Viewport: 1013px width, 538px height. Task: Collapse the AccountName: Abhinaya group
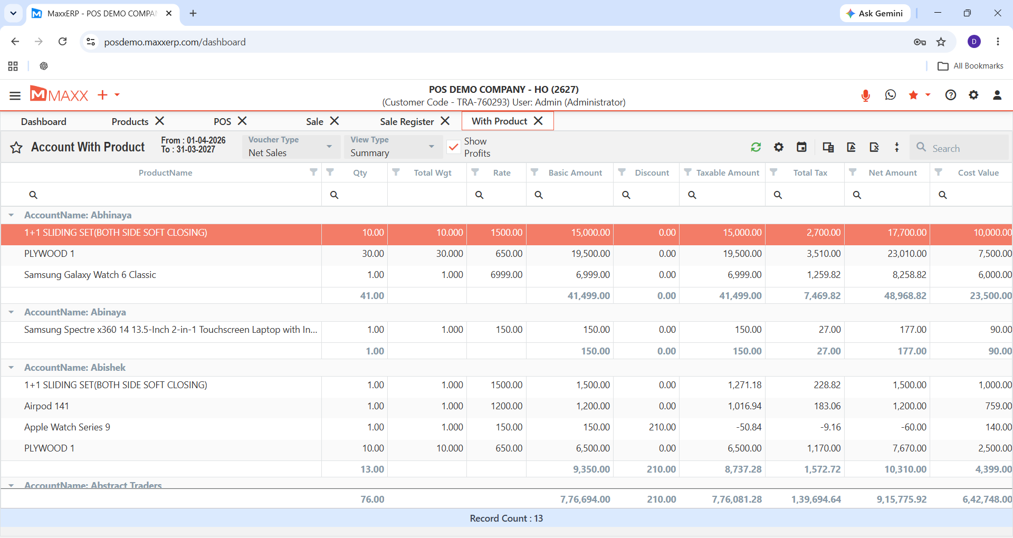tap(11, 215)
